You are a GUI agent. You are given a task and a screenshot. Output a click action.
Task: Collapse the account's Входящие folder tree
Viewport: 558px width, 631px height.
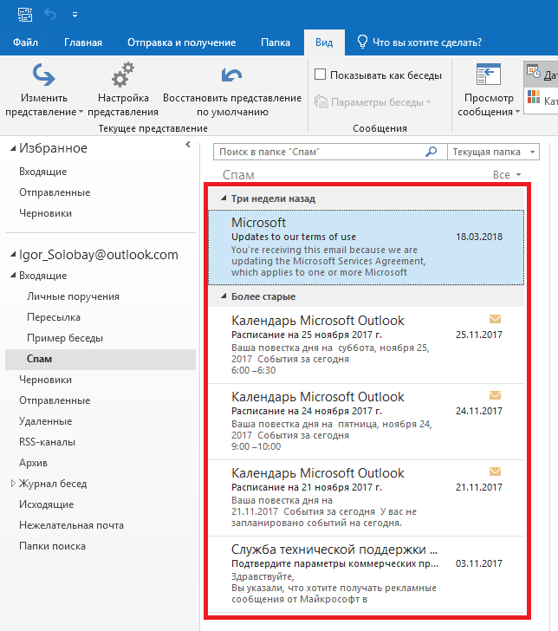(x=13, y=276)
